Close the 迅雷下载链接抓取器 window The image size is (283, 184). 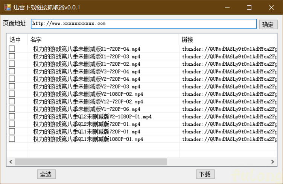[271, 8]
